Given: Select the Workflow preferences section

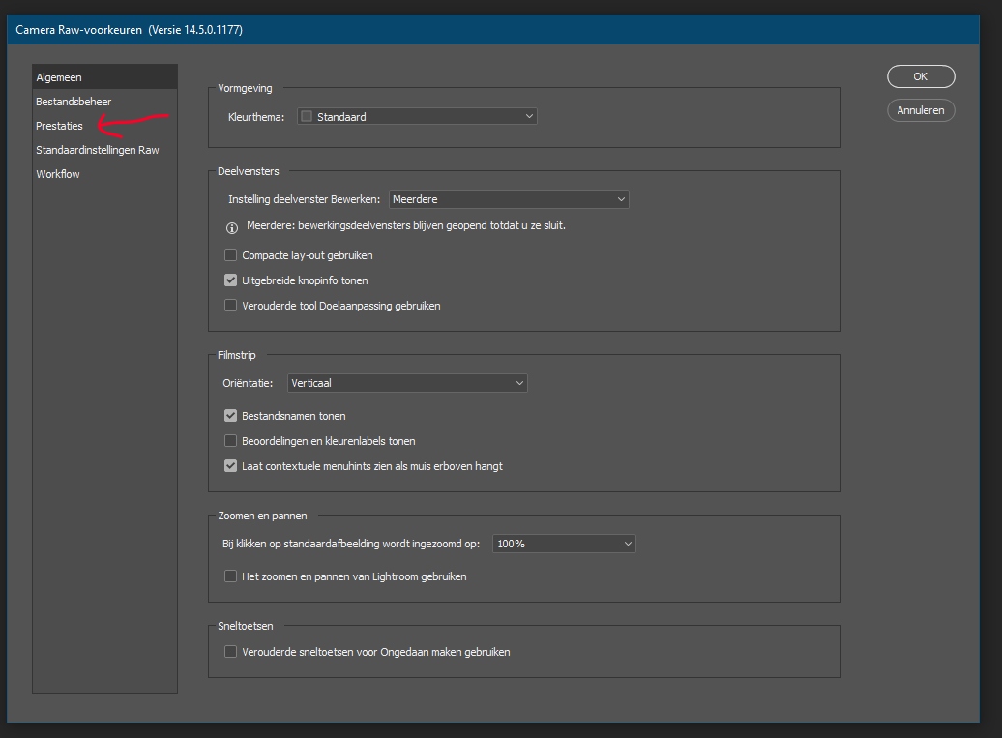Looking at the screenshot, I should click(x=104, y=174).
